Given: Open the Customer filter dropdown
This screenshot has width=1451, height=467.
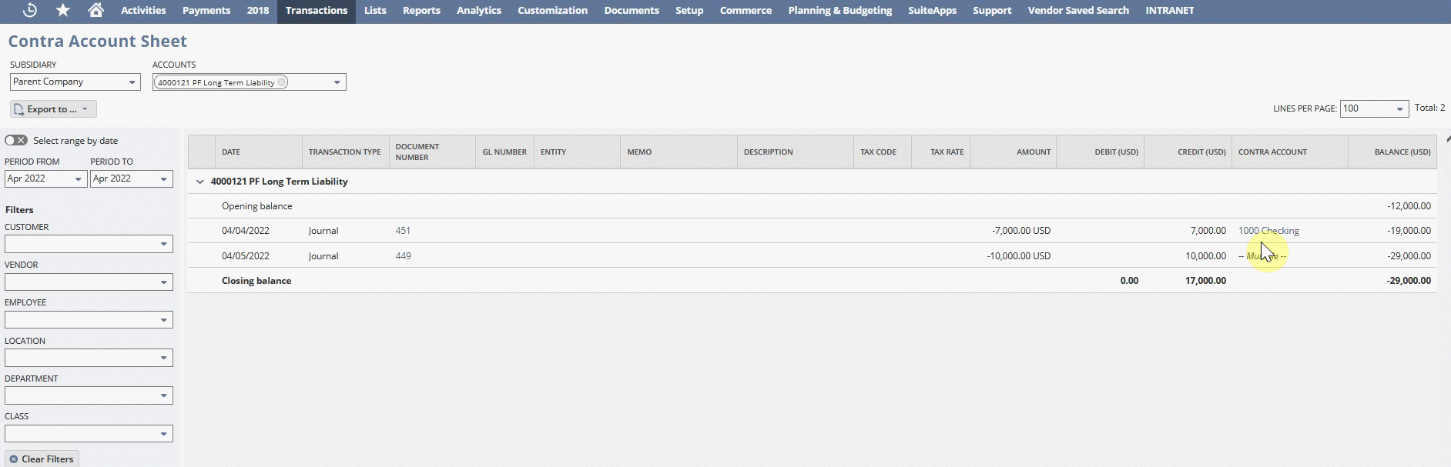Looking at the screenshot, I should (x=89, y=244).
